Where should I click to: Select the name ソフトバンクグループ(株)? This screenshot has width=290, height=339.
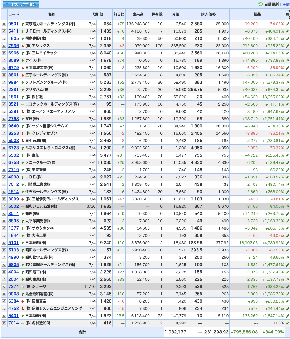coord(46,82)
